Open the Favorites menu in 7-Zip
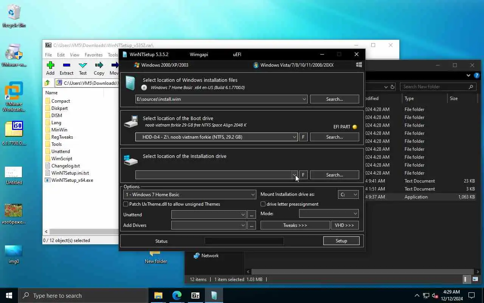Viewport: 484px width, 303px height. [x=93, y=55]
